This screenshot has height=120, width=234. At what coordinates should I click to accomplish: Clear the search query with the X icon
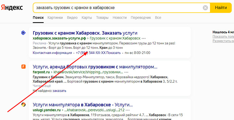click(x=205, y=8)
